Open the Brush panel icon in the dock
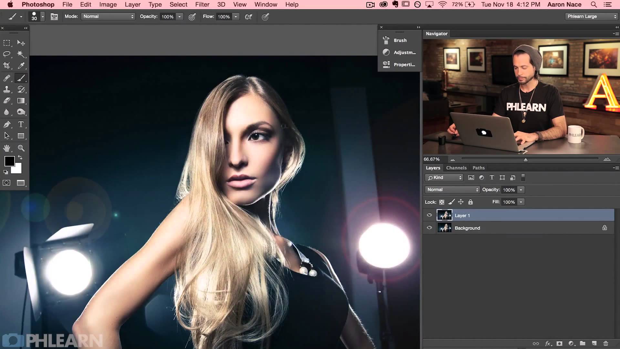620x349 pixels. tap(386, 40)
